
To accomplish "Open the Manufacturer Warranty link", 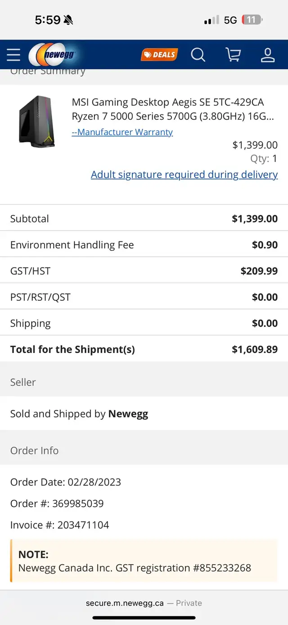I will pyautogui.click(x=122, y=132).
